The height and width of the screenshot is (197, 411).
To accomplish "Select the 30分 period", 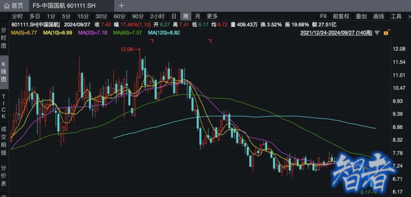I will (101, 16).
